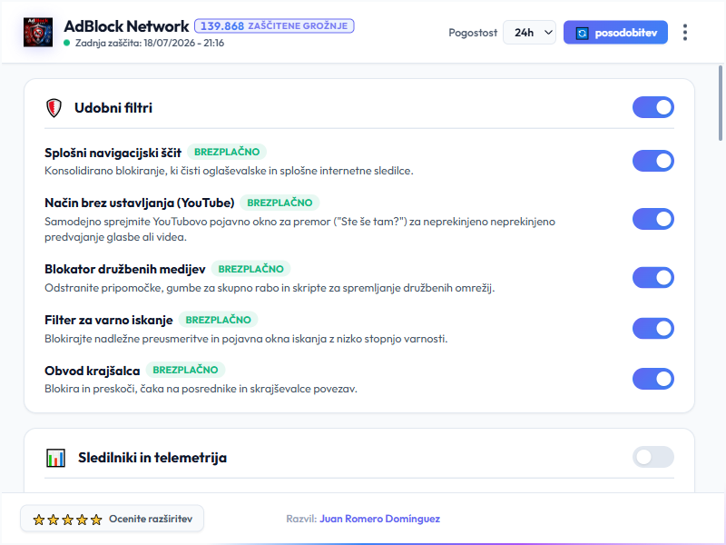
Task: Click the shield icon next to Udobni filtri
Action: pyautogui.click(x=54, y=108)
